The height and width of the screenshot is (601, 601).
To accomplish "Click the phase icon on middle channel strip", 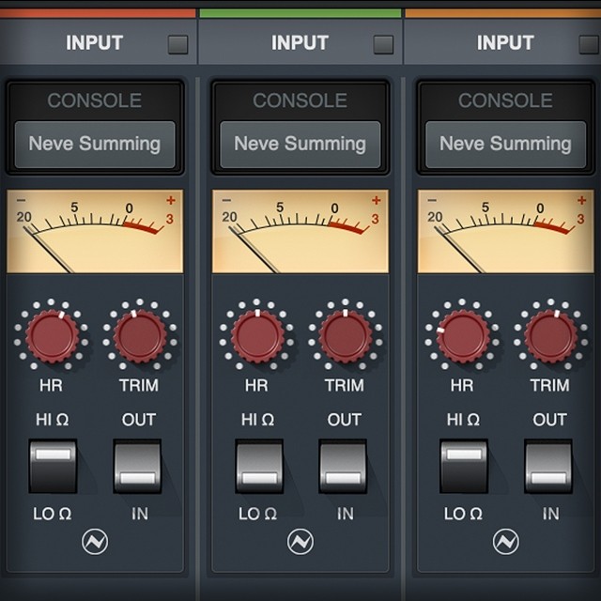I will 300,542.
